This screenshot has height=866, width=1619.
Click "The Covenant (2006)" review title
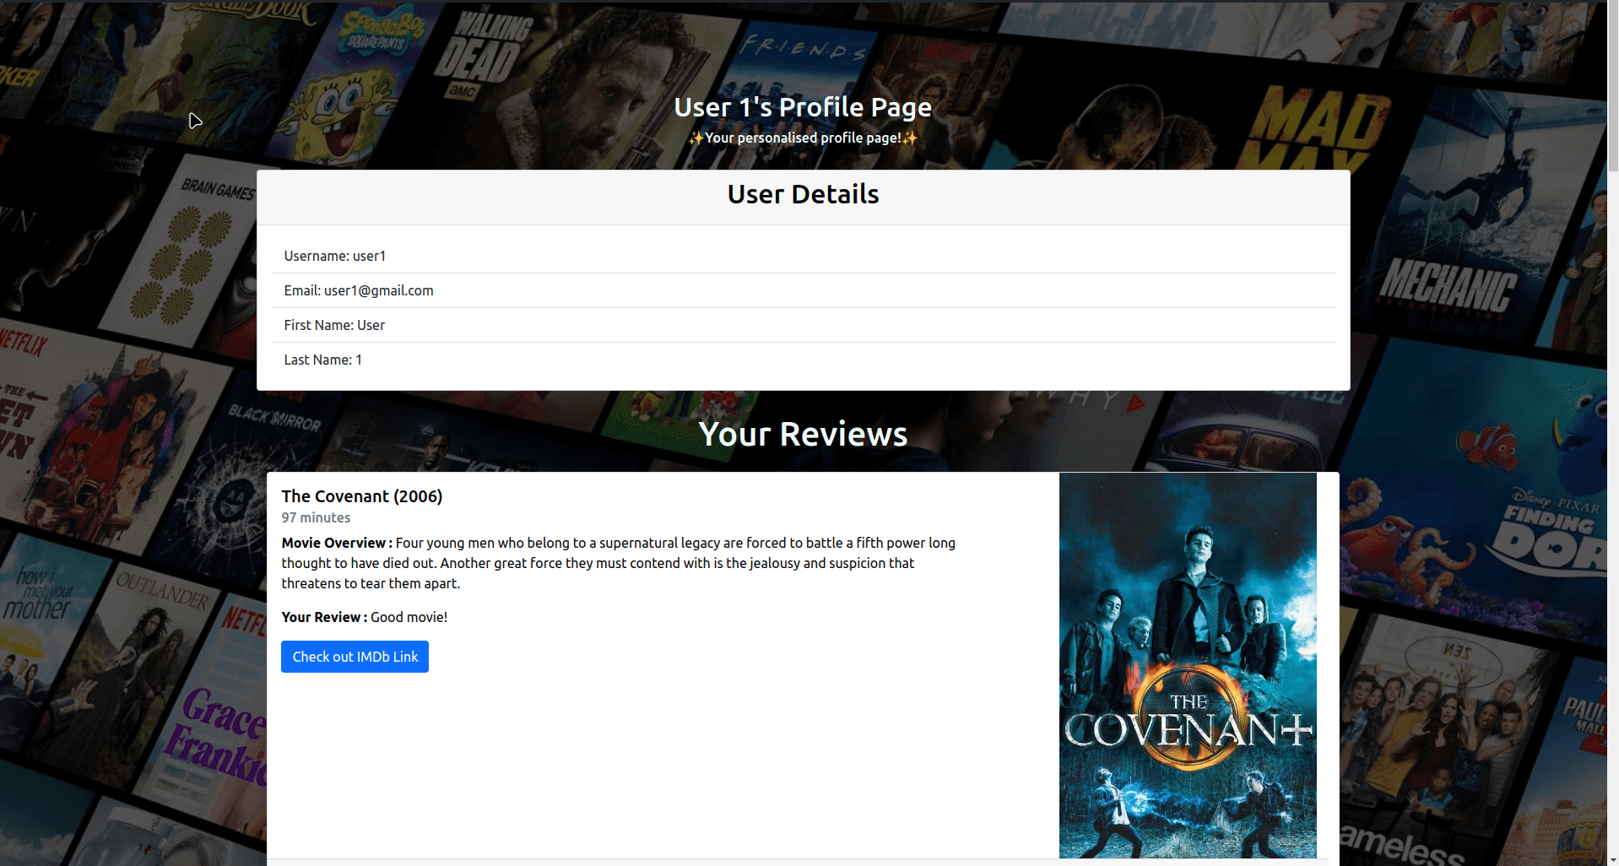pyautogui.click(x=362, y=496)
